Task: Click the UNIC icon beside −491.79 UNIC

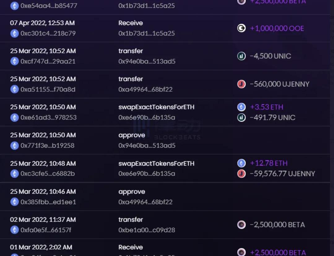Action: pos(241,118)
